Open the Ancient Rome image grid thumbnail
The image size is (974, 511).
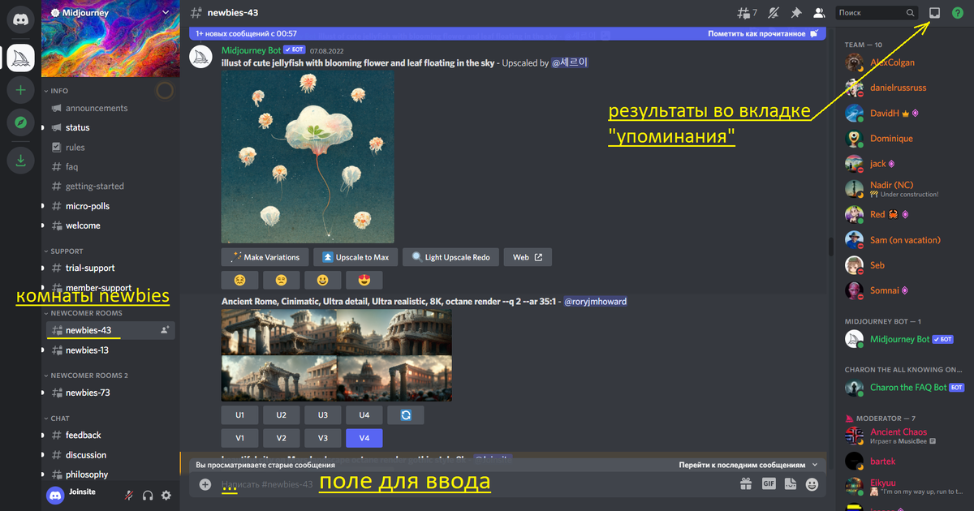(x=337, y=355)
